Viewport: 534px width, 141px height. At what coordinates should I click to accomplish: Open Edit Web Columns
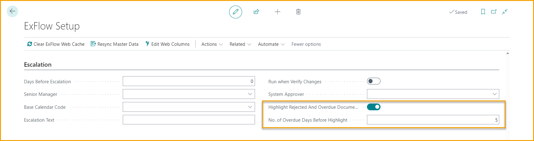[168, 44]
